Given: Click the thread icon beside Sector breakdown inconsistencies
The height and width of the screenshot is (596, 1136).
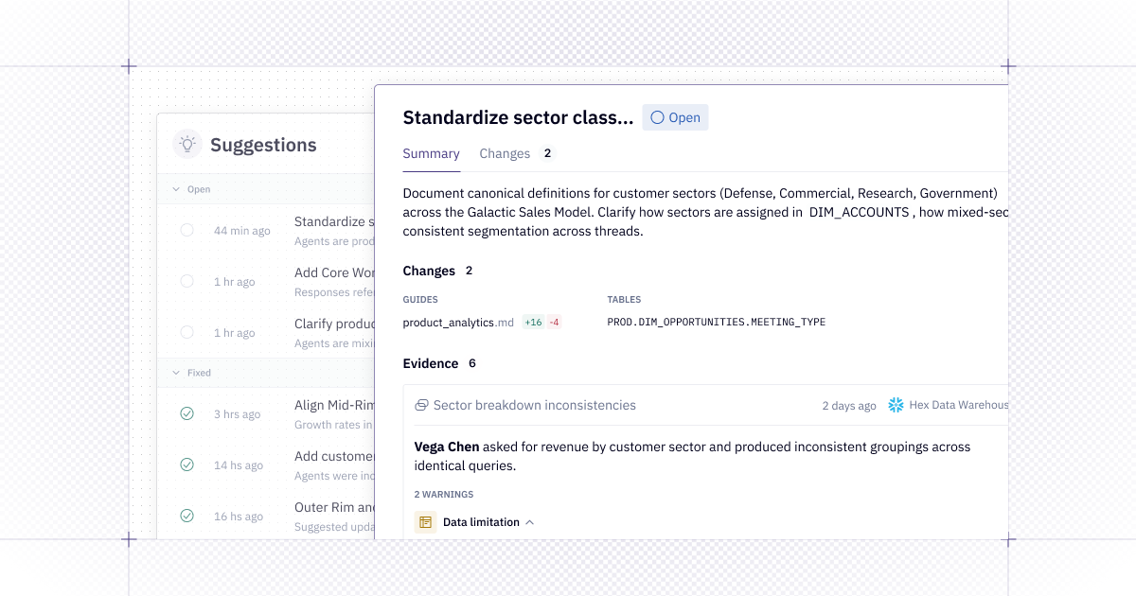Looking at the screenshot, I should pyautogui.click(x=421, y=405).
